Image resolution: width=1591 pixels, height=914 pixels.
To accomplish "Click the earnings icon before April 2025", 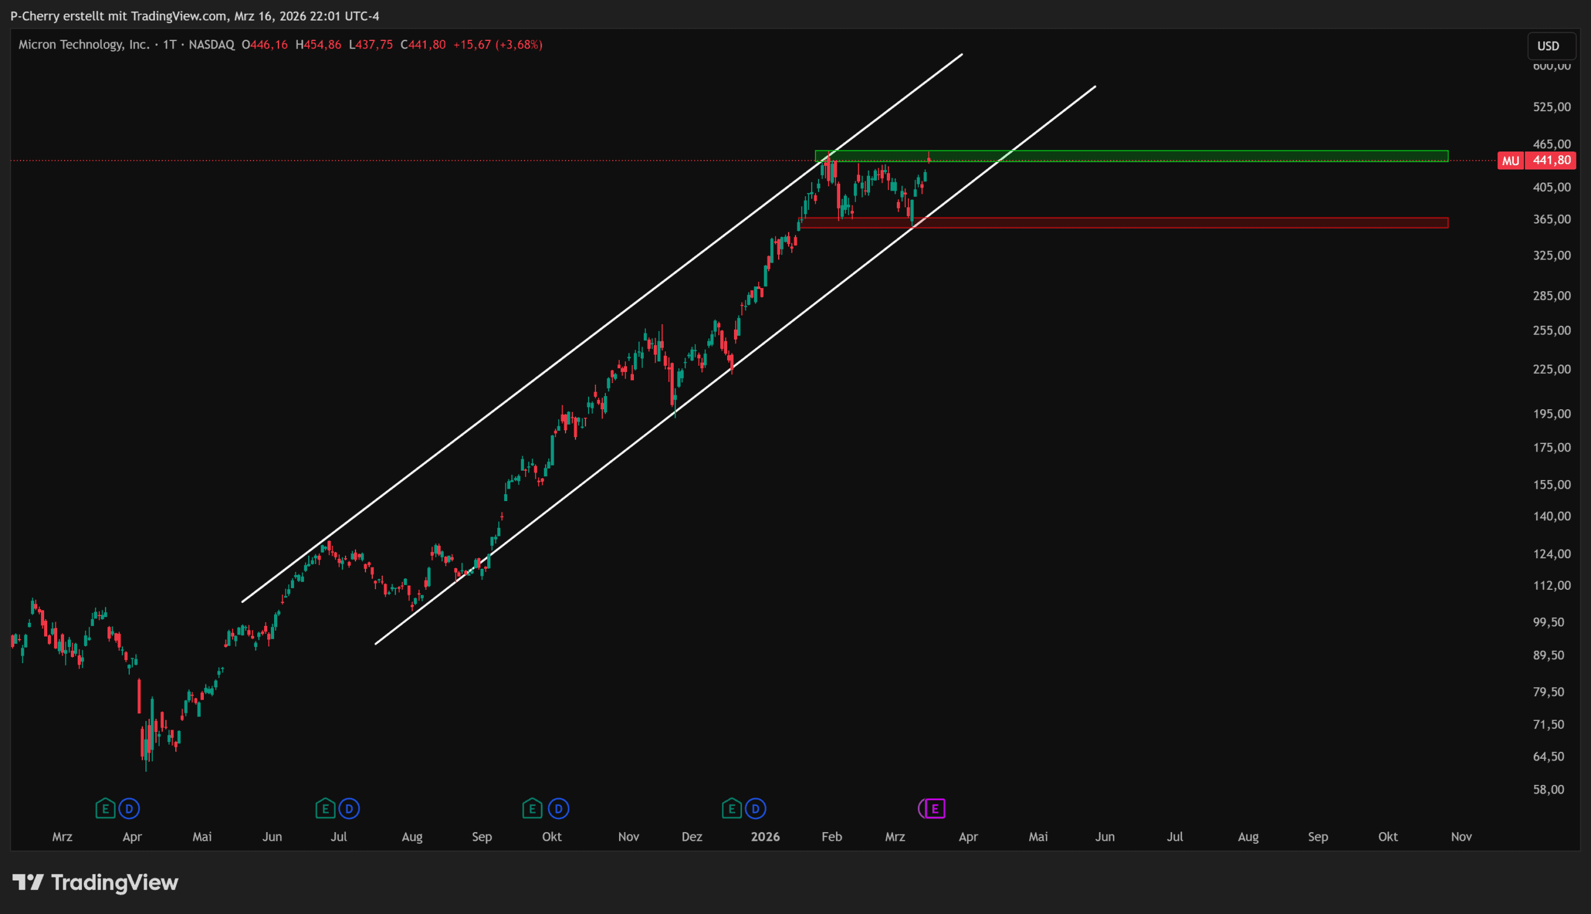I will 105,808.
